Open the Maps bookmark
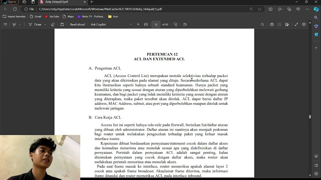Screen dimensions: 321x180 (68, 16)
